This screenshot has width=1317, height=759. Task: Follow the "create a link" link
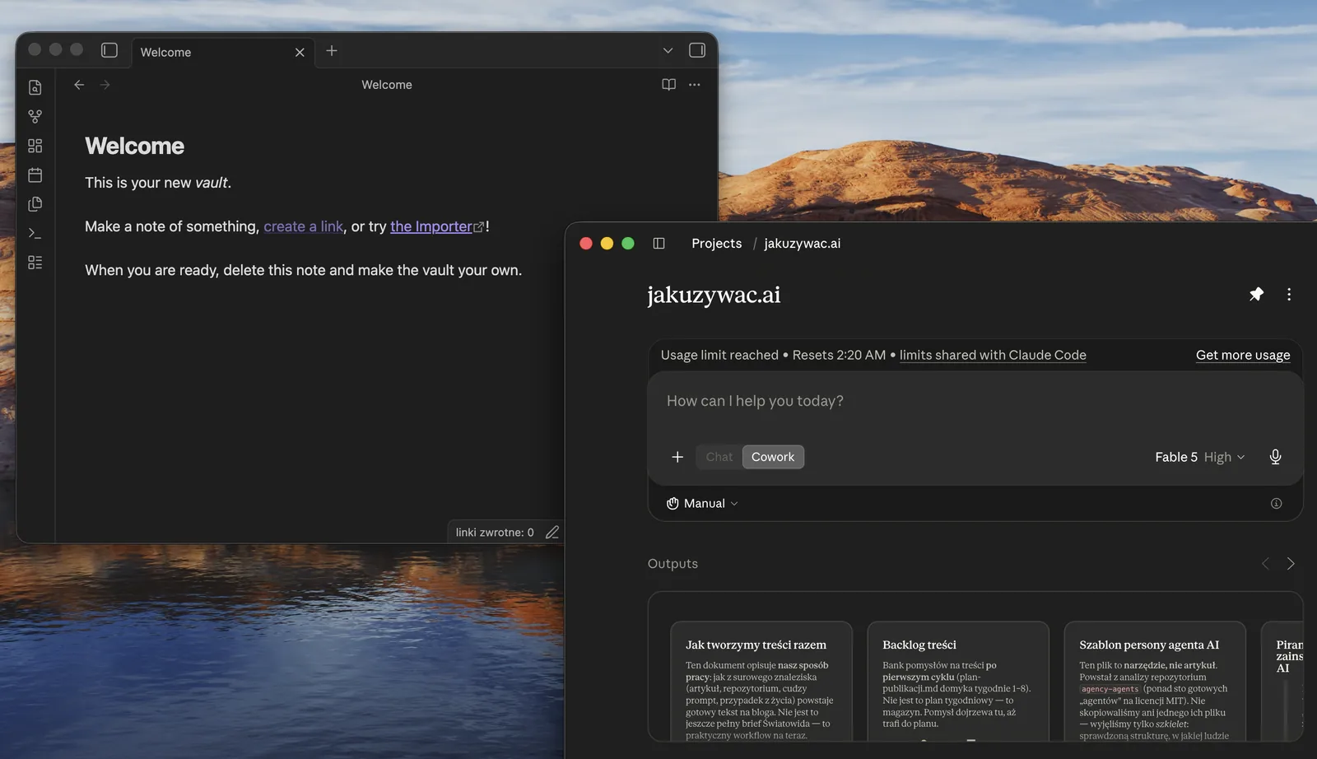tap(303, 226)
